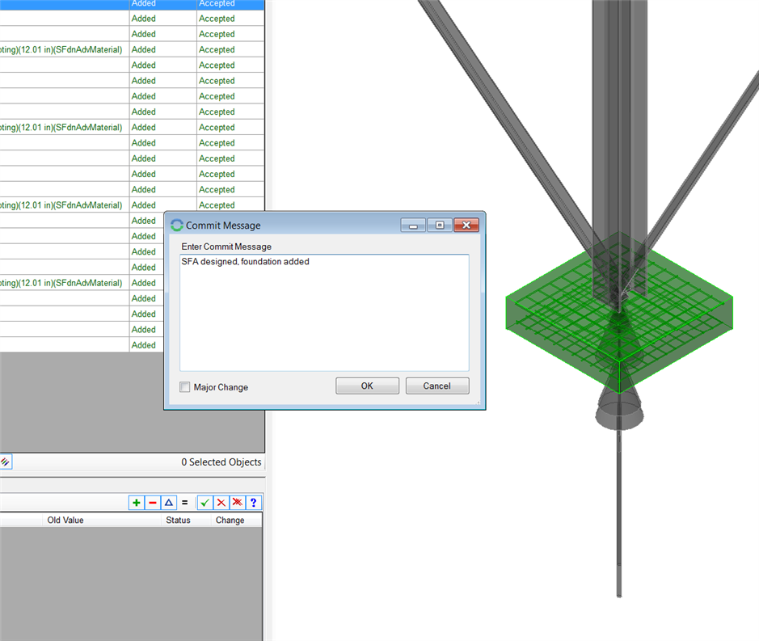Screen dimensions: 759x641
Task: Click the Status column header
Action: click(178, 521)
